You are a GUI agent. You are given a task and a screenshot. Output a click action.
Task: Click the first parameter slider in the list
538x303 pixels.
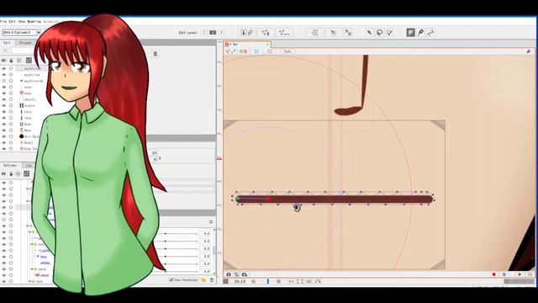coord(177,234)
